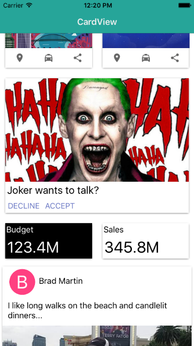194x346 pixels.
Task: Tap taxi car icon on right card
Action: tap(146, 58)
